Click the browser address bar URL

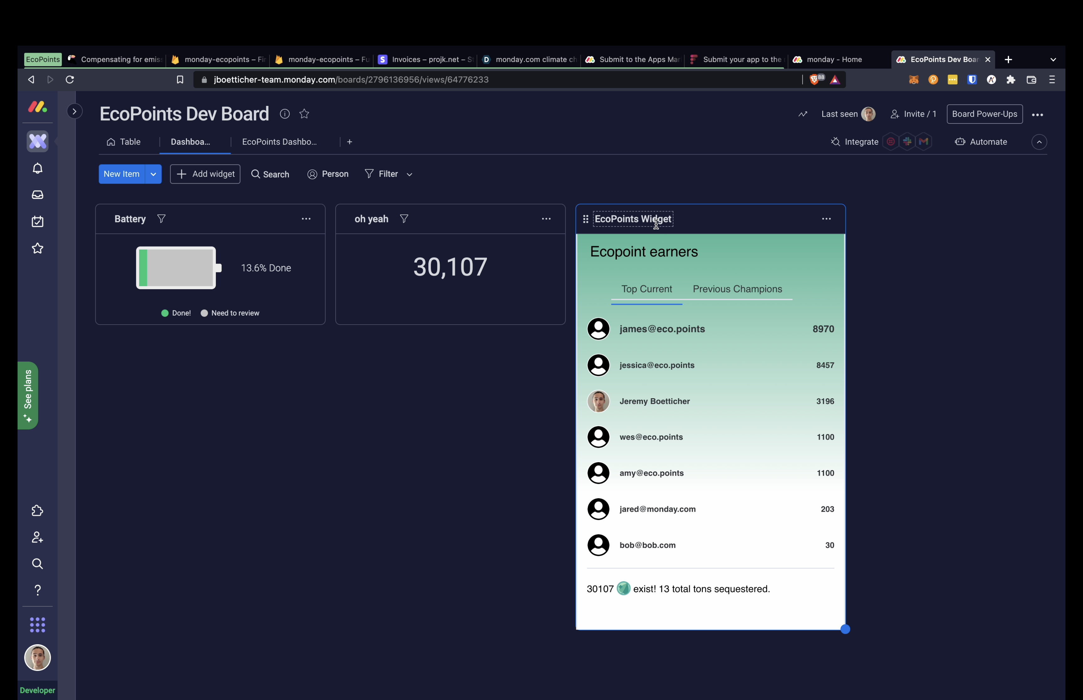pyautogui.click(x=351, y=80)
